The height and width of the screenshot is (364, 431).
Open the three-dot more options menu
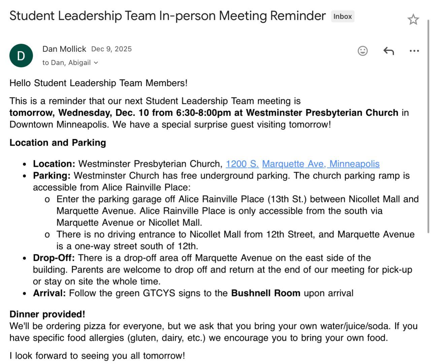pyautogui.click(x=414, y=51)
